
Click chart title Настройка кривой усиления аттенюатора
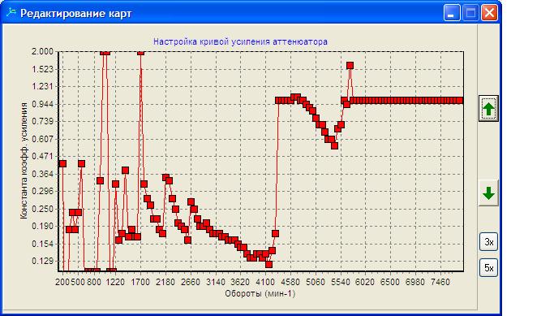click(240, 41)
